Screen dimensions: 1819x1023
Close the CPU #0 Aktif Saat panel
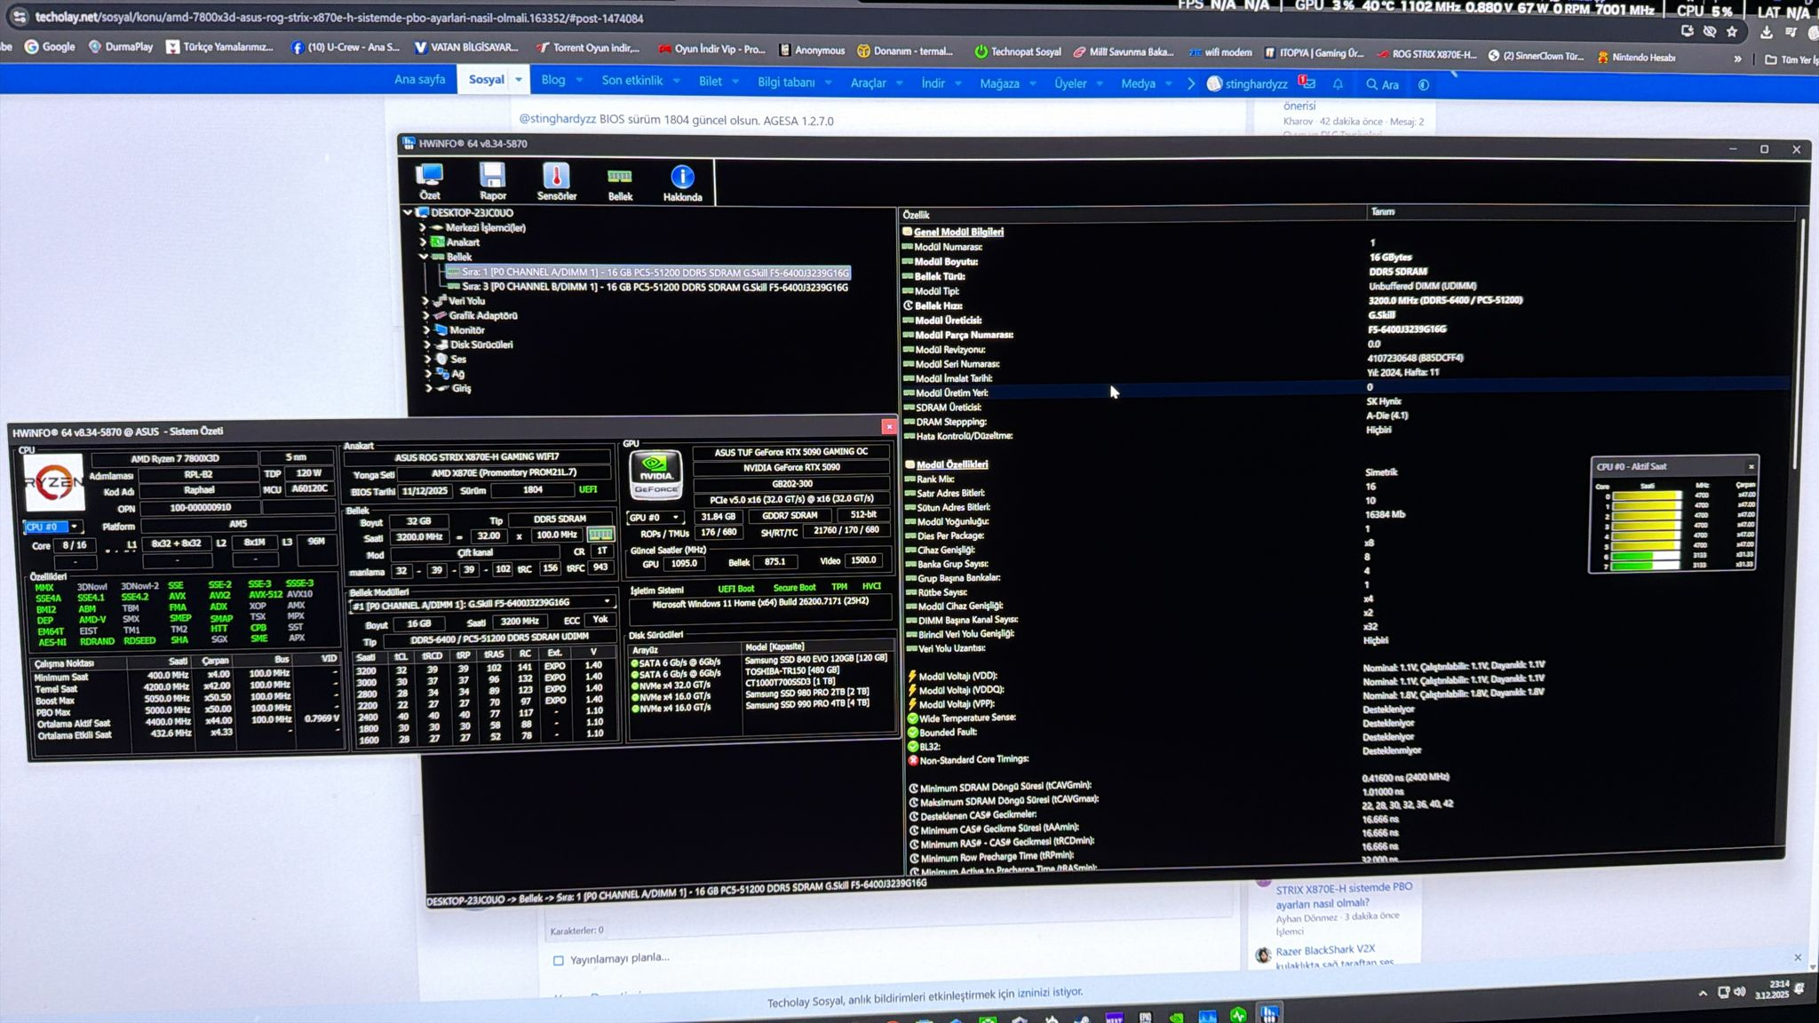[x=1751, y=466]
